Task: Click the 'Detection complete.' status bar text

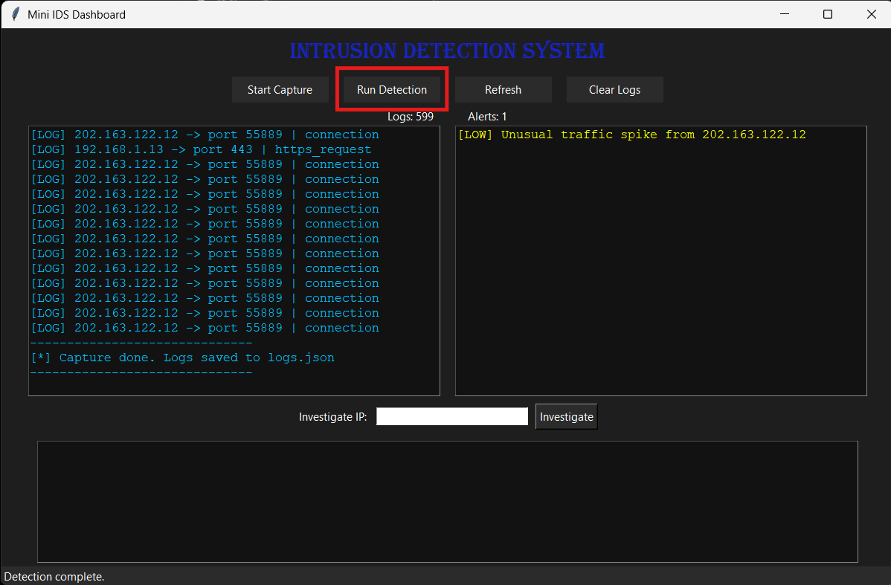Action: tap(54, 577)
